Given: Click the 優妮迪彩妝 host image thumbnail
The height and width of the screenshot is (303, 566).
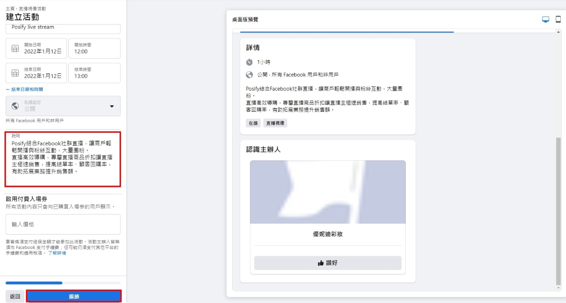Looking at the screenshot, I should tap(328, 191).
